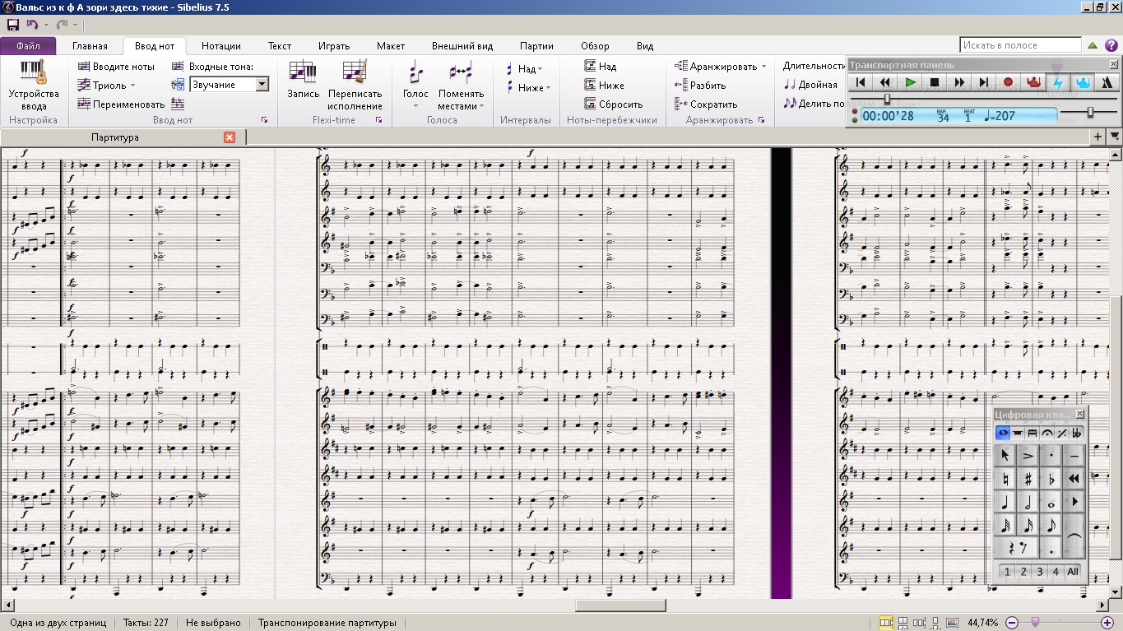1123x631 pixels.
Task: Click the rest button on the Keypad
Action: [1017, 548]
